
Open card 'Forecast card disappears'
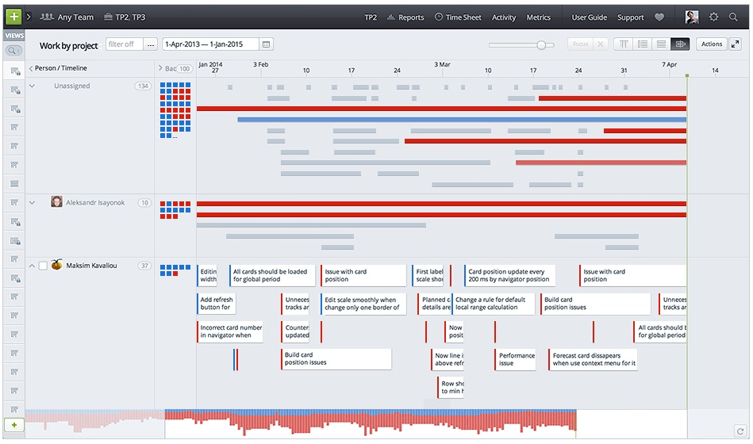coord(593,359)
